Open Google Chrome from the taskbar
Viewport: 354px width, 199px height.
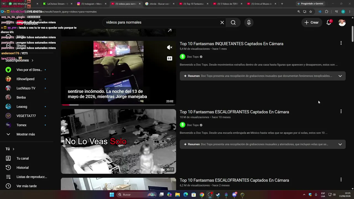coord(202,195)
